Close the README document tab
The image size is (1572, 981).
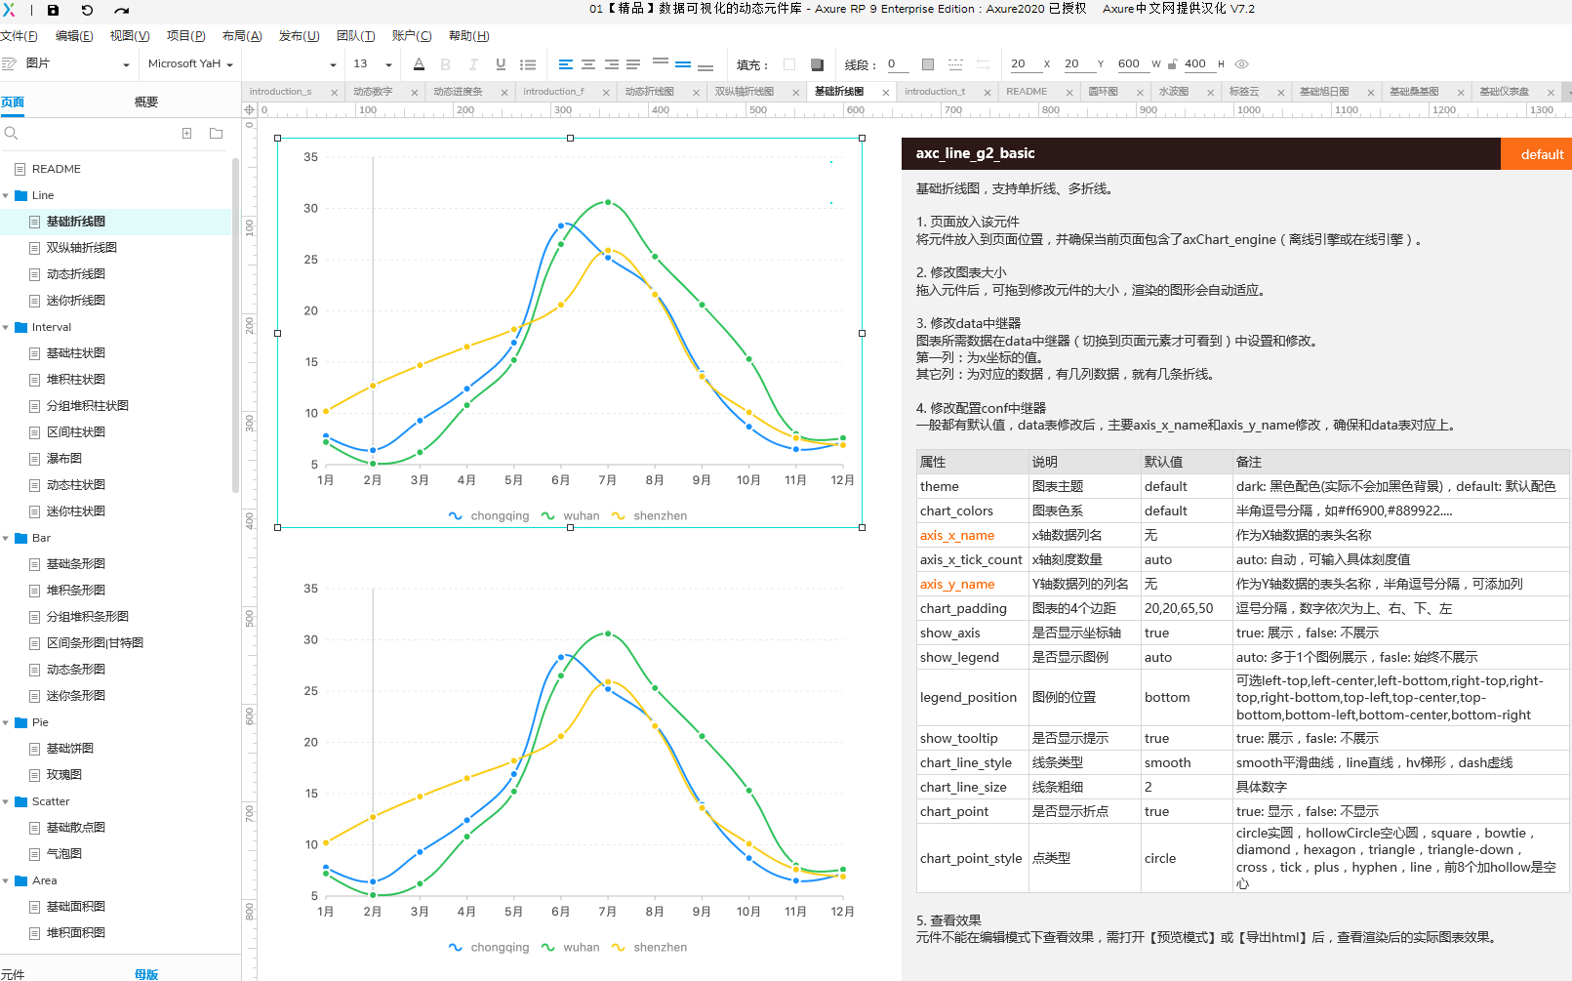coord(1069,93)
